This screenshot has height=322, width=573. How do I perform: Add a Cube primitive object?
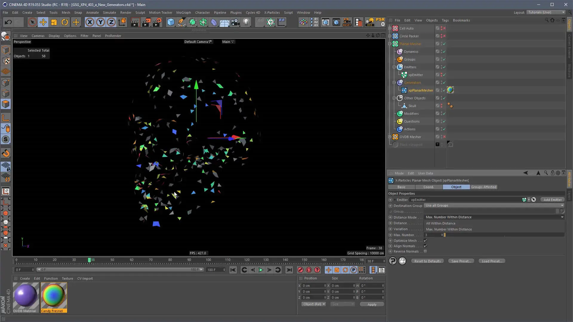(171, 22)
